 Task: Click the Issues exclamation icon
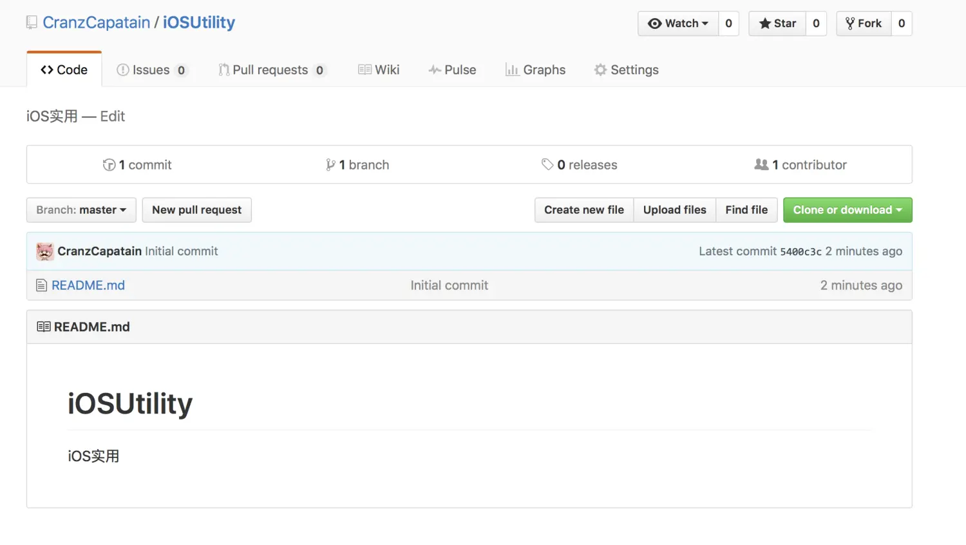click(122, 70)
